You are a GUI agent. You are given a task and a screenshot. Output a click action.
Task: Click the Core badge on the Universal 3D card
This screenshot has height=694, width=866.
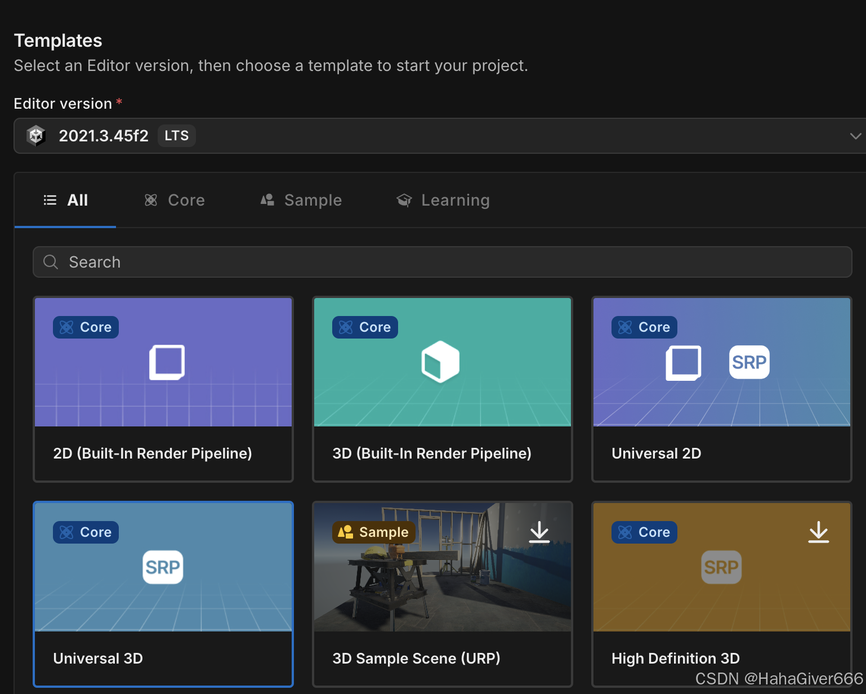(86, 532)
